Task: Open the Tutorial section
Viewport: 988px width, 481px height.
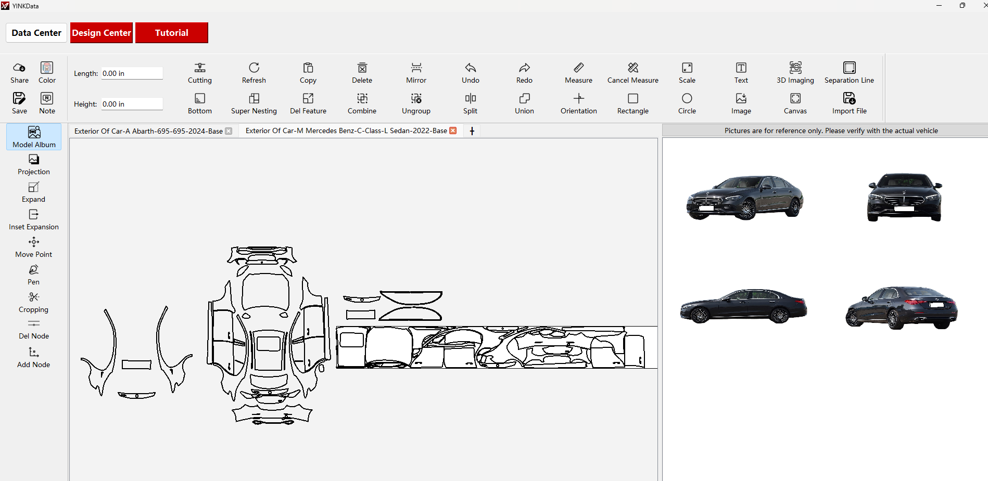Action: coord(171,33)
